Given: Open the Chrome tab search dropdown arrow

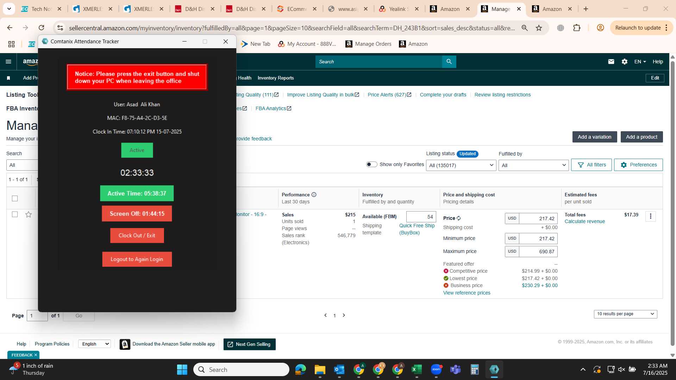Looking at the screenshot, I should pos(9,9).
